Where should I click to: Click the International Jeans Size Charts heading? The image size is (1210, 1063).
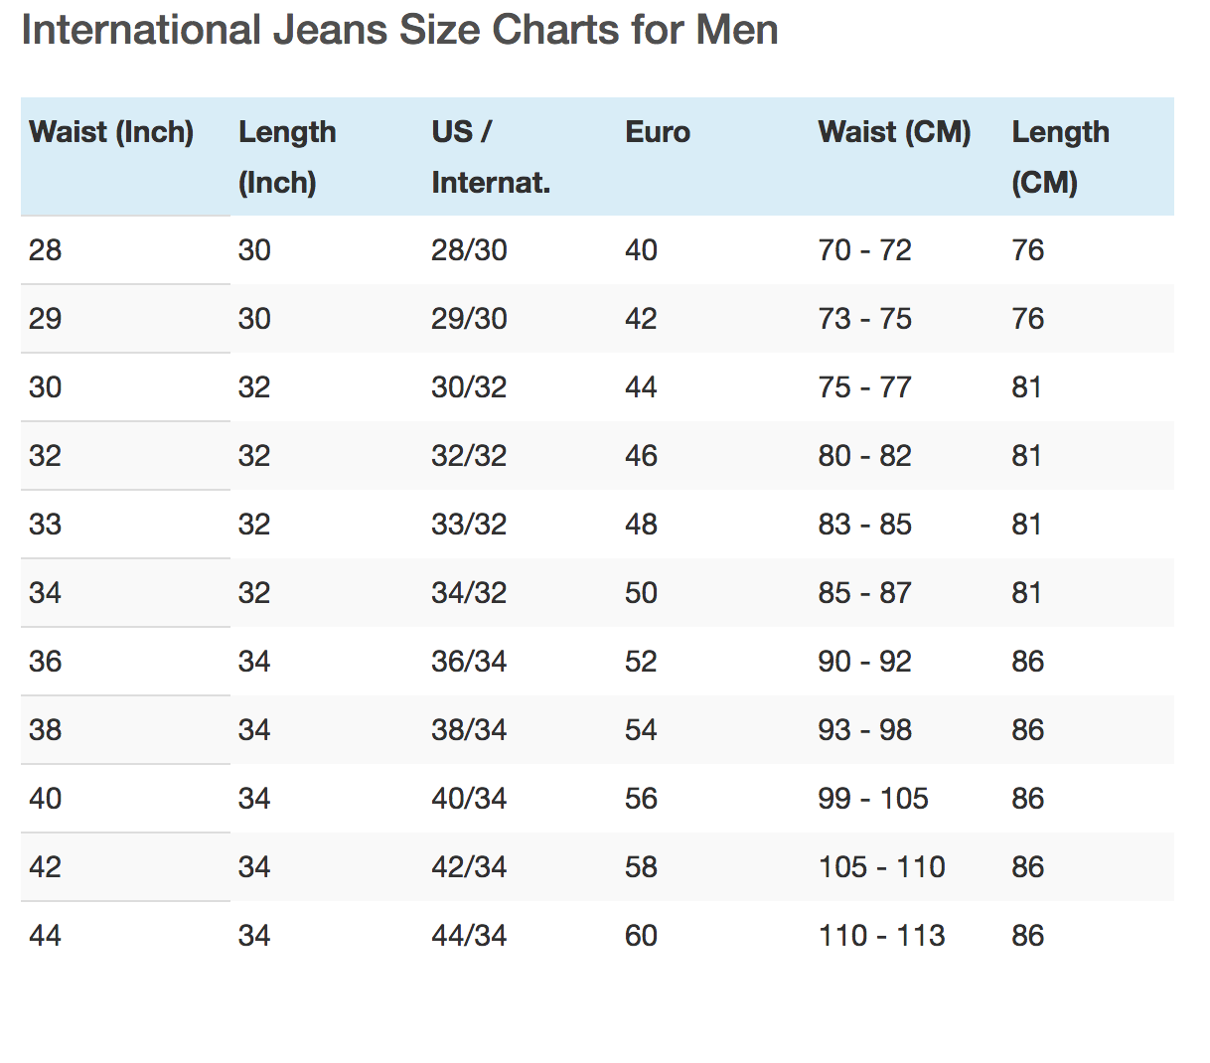(399, 31)
